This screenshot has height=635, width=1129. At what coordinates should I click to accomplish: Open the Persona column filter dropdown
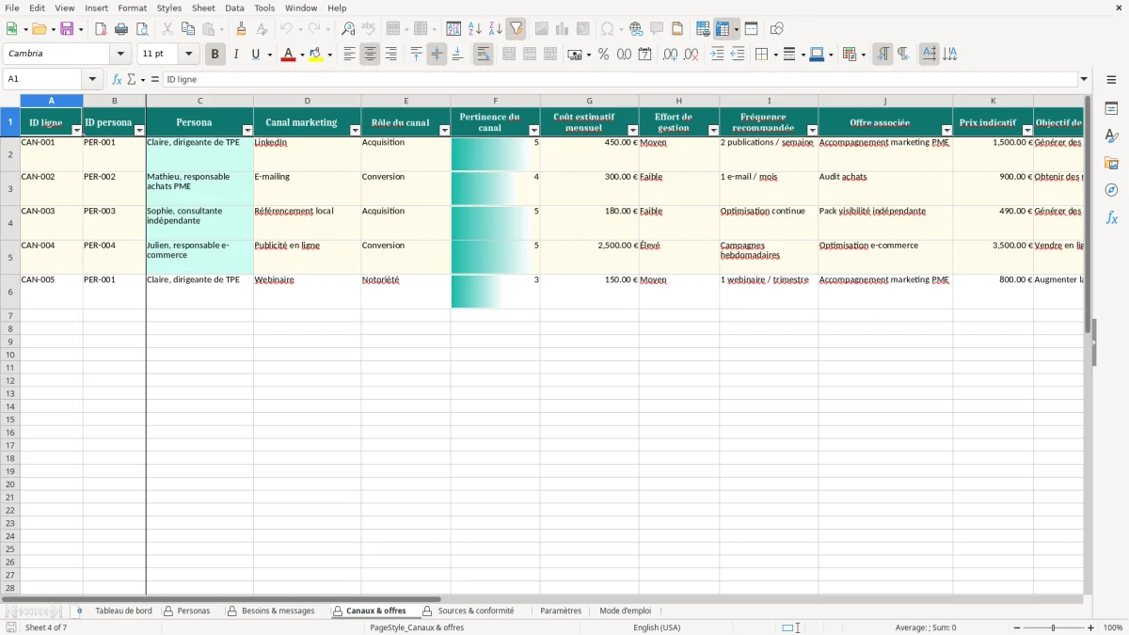tap(247, 131)
